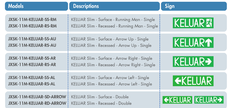Viewport: 228px width, 108px height.
Task: Click the Recessed Arrow Up description
Action: (x=111, y=46)
